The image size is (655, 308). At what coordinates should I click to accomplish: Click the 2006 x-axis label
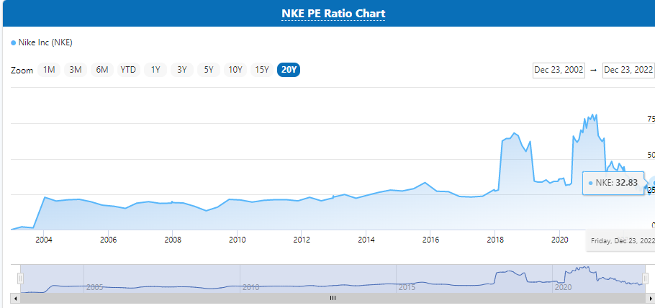pyautogui.click(x=108, y=240)
